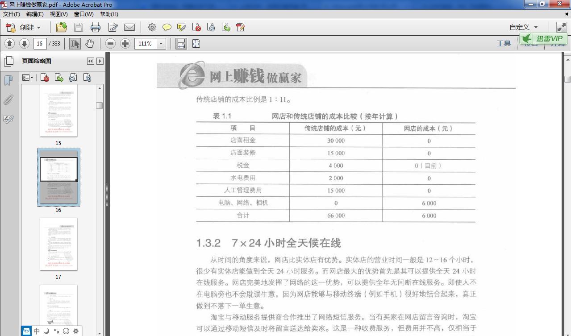Open the 工具 tools pane

pyautogui.click(x=504, y=43)
